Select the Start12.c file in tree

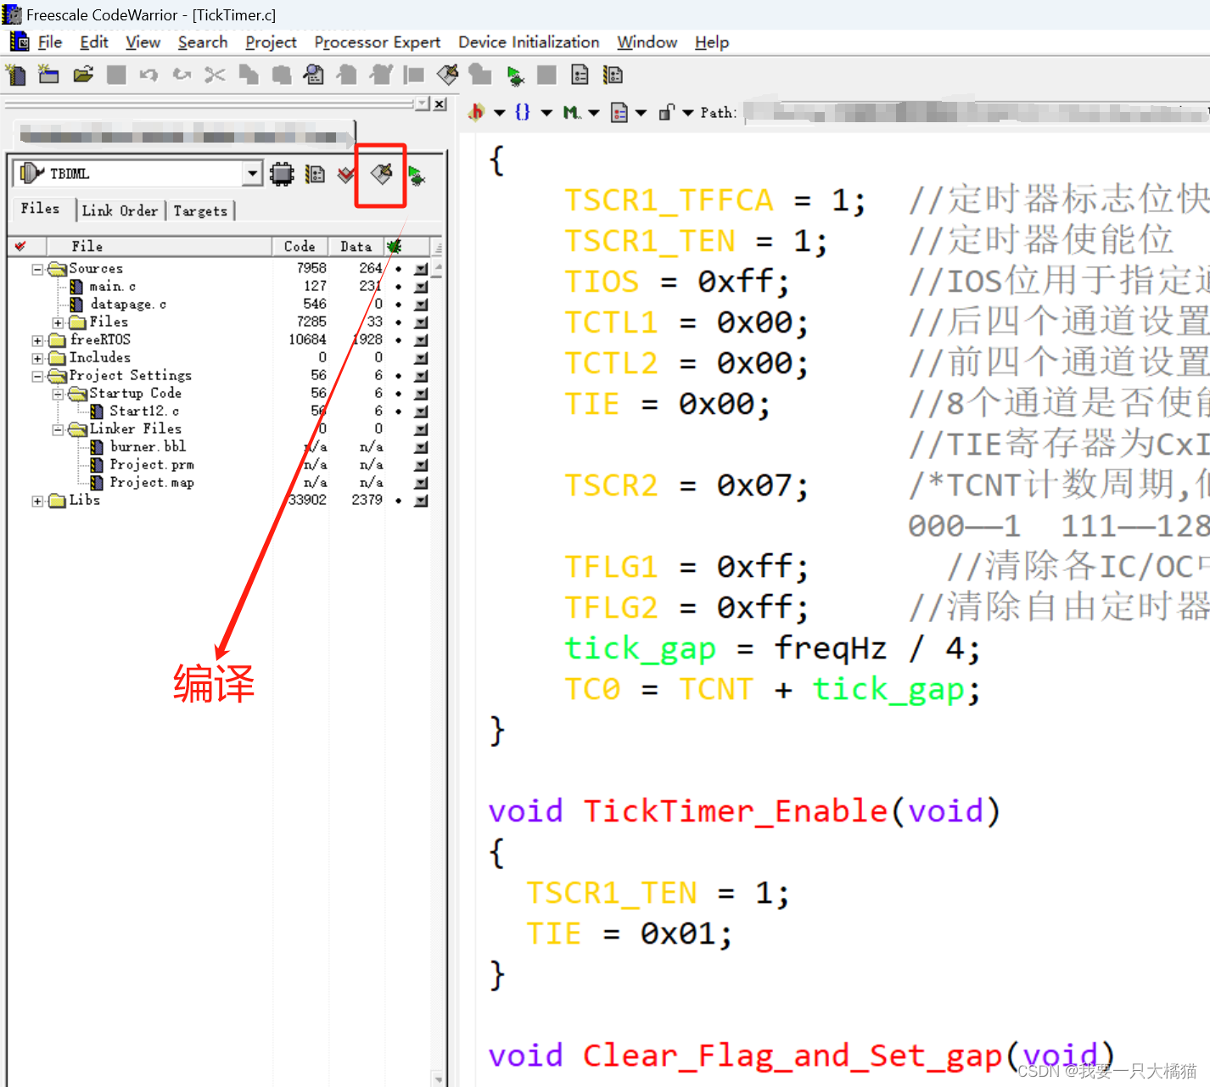pyautogui.click(x=144, y=411)
